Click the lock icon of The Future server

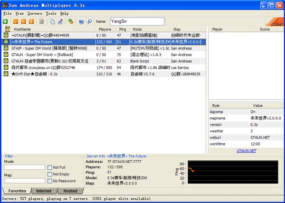pos(6,42)
